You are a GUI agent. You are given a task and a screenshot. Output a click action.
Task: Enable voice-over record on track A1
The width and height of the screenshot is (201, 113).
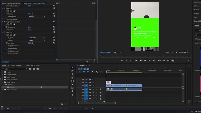pyautogui.click(x=100, y=89)
